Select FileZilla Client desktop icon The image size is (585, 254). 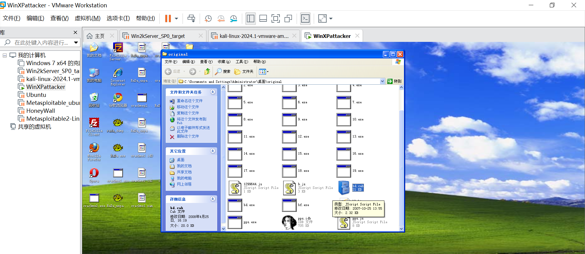[94, 127]
